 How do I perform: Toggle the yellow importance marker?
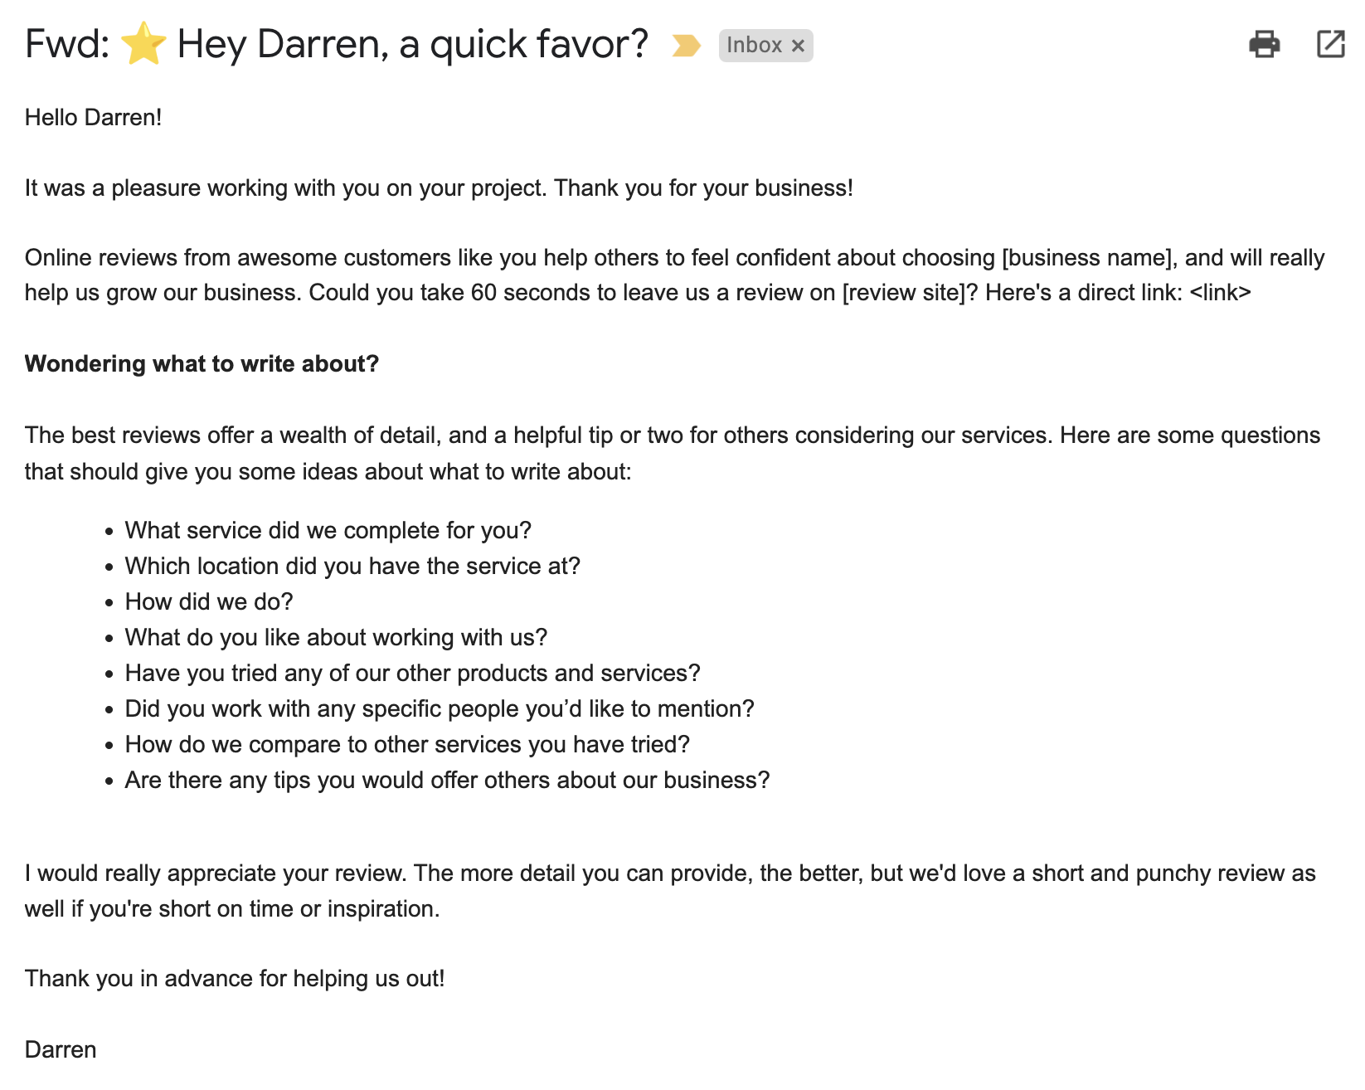(686, 46)
